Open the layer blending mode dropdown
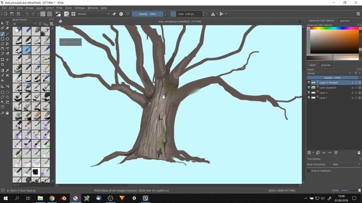This screenshot has height=203, width=362. (329, 73)
